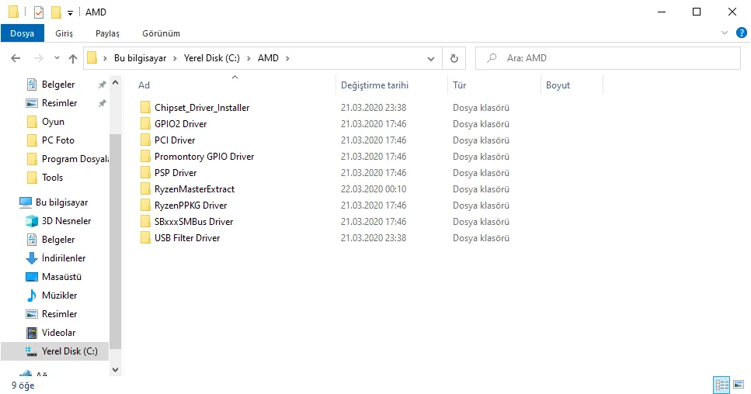This screenshot has height=394, width=751.
Task: Select the Promontory GPIO Driver folder icon
Action: 145,157
